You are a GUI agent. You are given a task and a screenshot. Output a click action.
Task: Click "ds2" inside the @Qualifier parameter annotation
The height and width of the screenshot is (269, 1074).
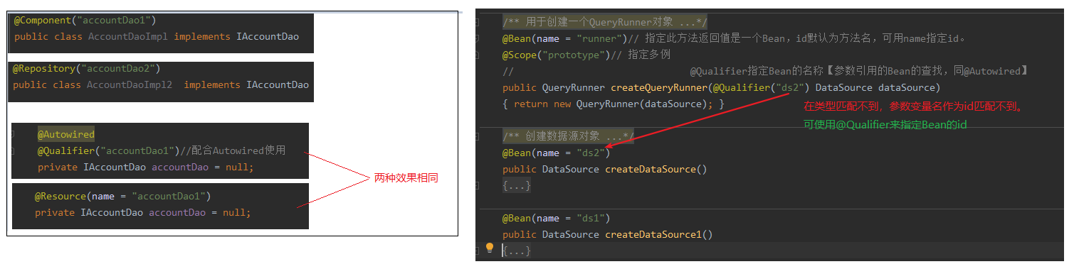click(790, 88)
